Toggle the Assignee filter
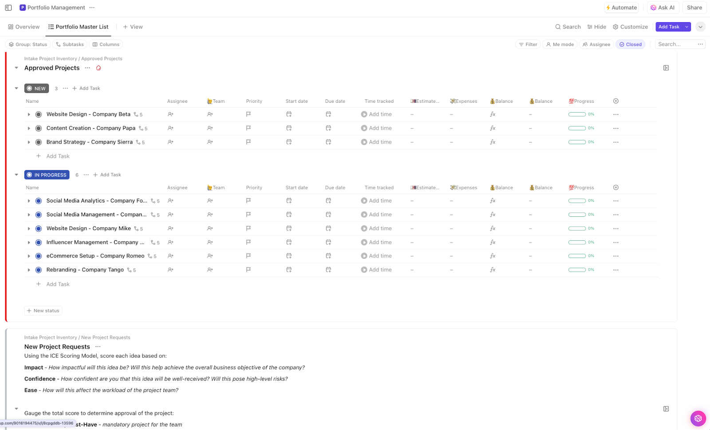710x430 pixels. tap(596, 44)
